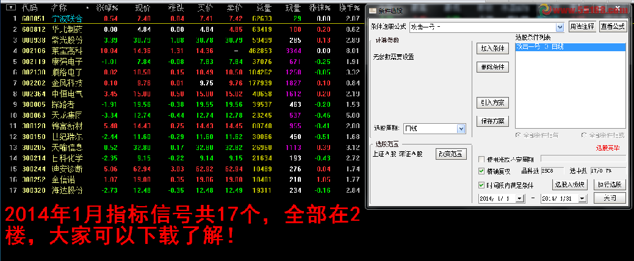Select stock name 金风科技
This screenshot has height=261, width=634.
point(67,83)
